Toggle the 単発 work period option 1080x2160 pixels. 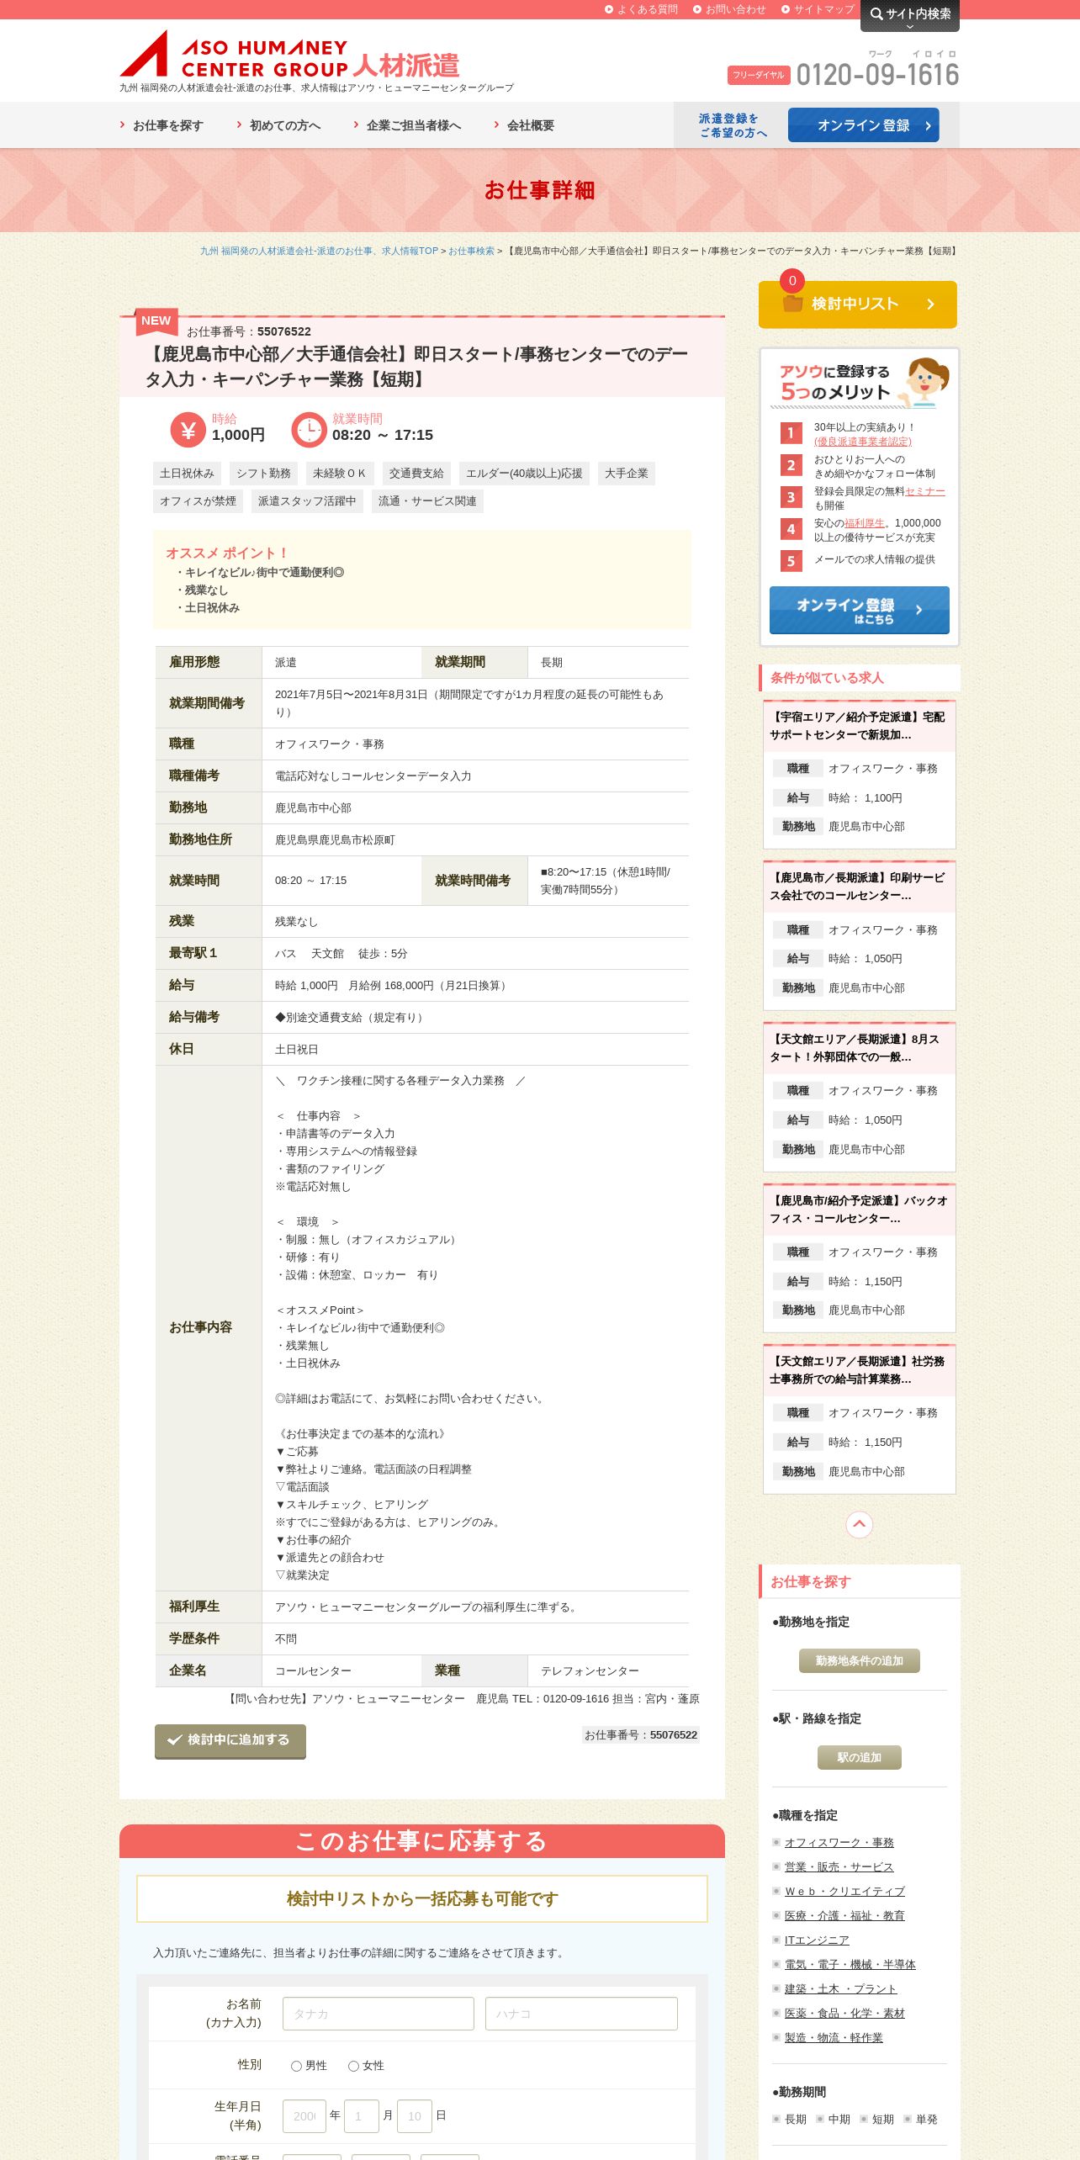click(921, 2119)
